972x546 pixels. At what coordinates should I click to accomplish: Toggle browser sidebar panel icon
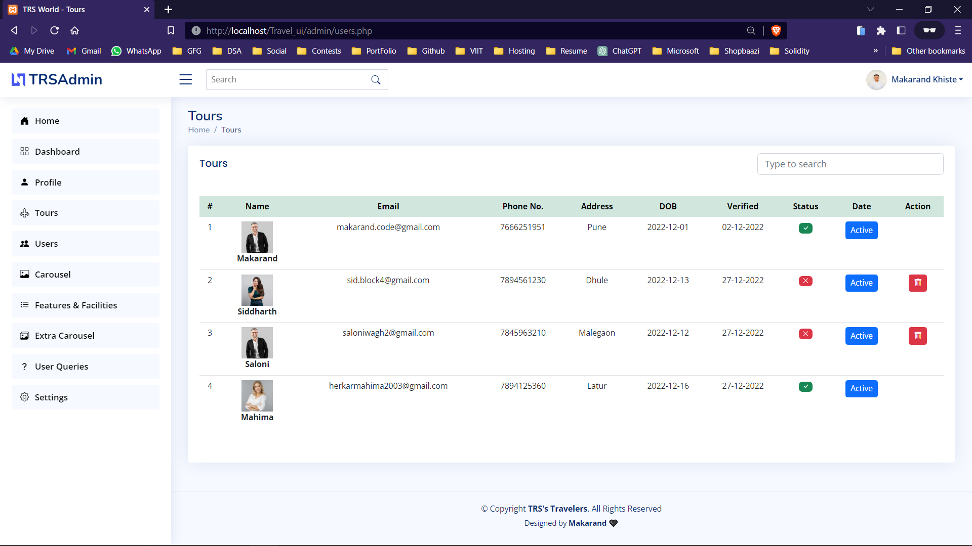901,31
